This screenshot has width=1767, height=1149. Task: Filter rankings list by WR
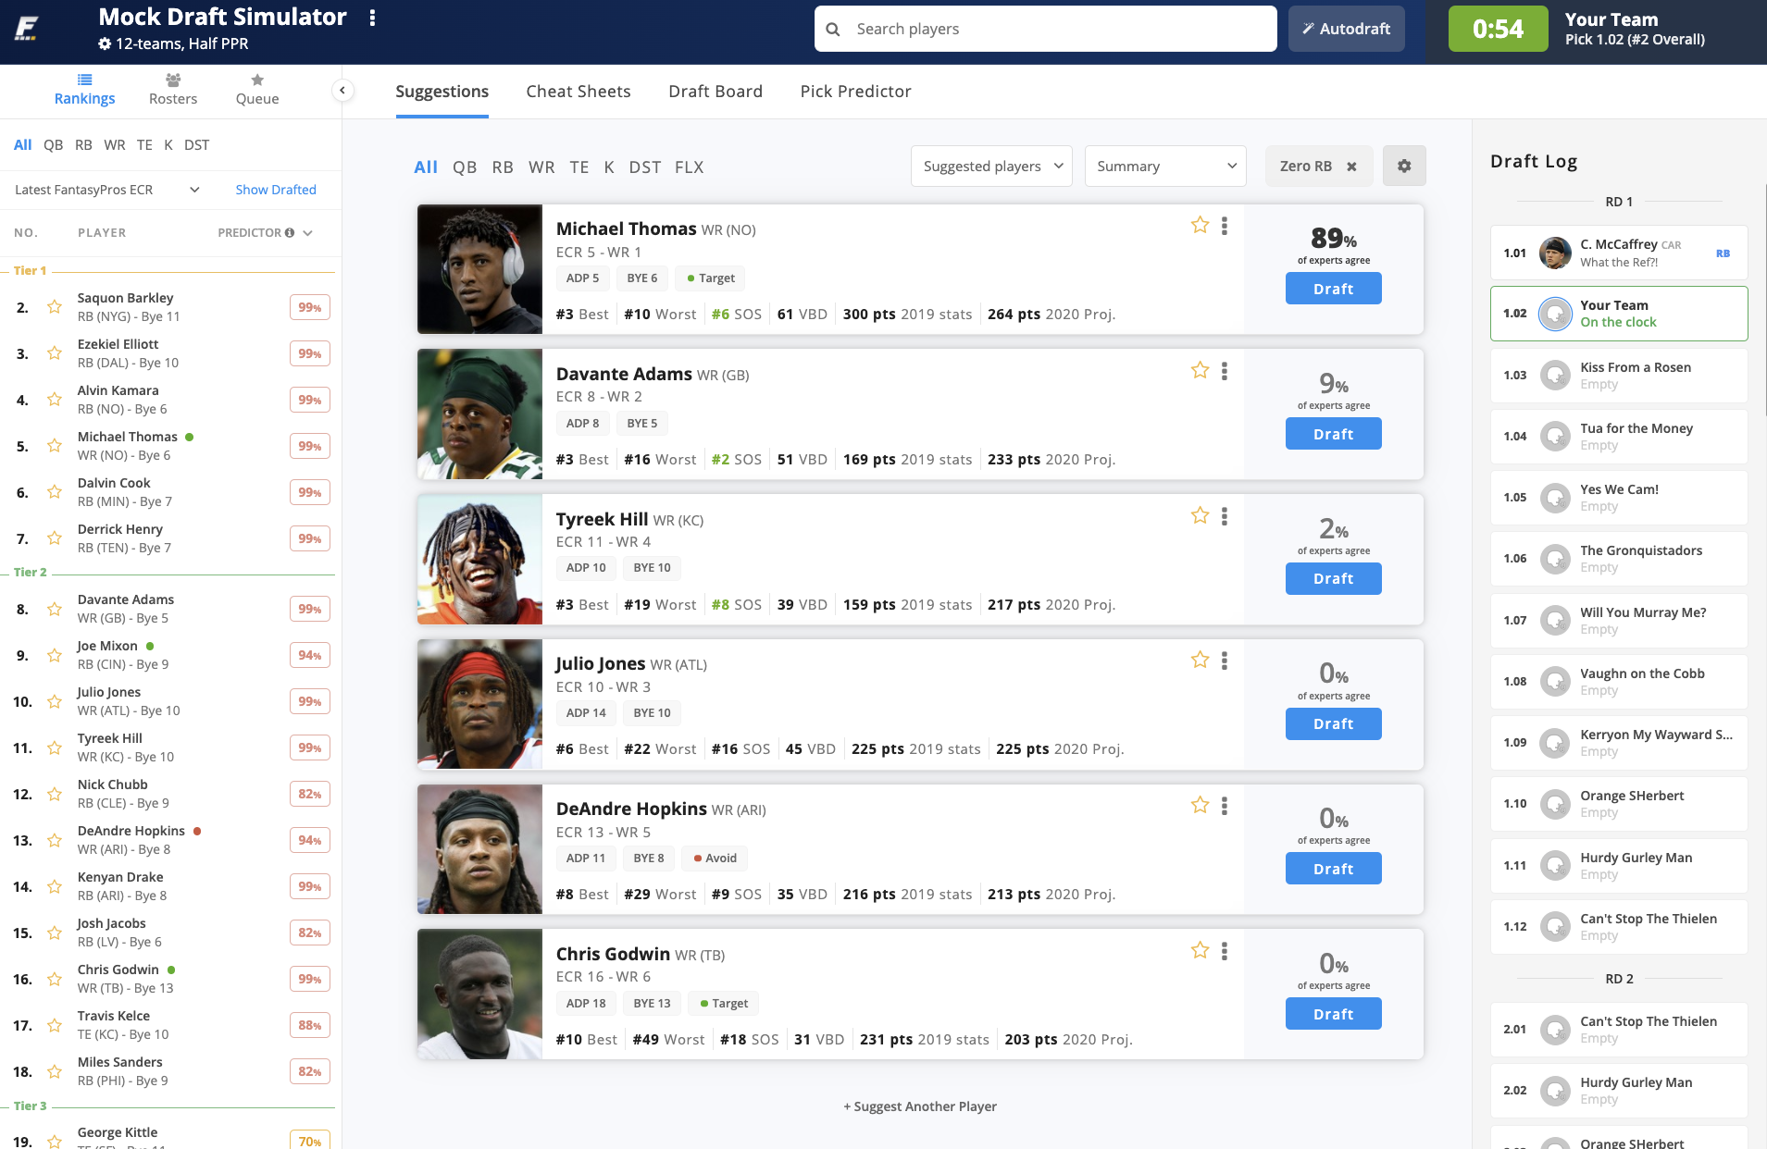115,145
